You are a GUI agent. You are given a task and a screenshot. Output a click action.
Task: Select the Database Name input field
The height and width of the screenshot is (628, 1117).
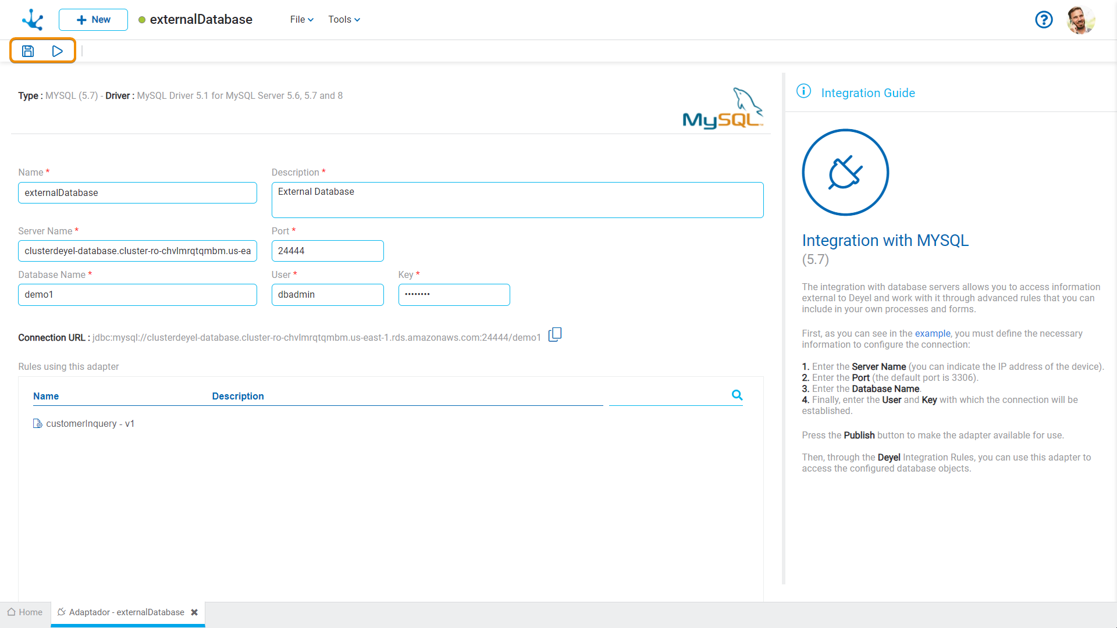tap(137, 294)
